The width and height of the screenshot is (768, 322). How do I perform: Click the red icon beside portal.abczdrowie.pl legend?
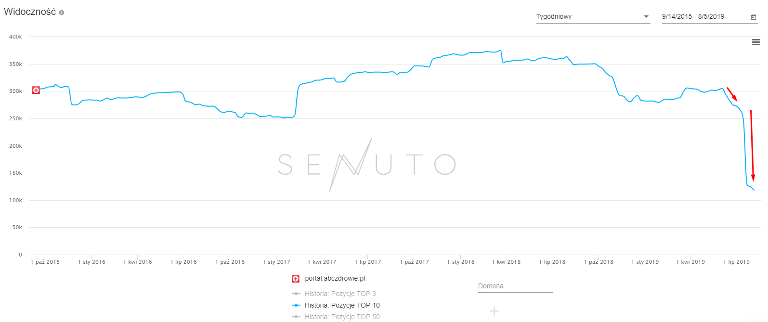coord(296,279)
